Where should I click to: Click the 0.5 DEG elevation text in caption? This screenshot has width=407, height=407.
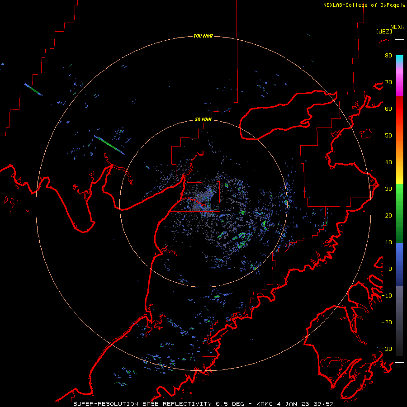(230, 404)
